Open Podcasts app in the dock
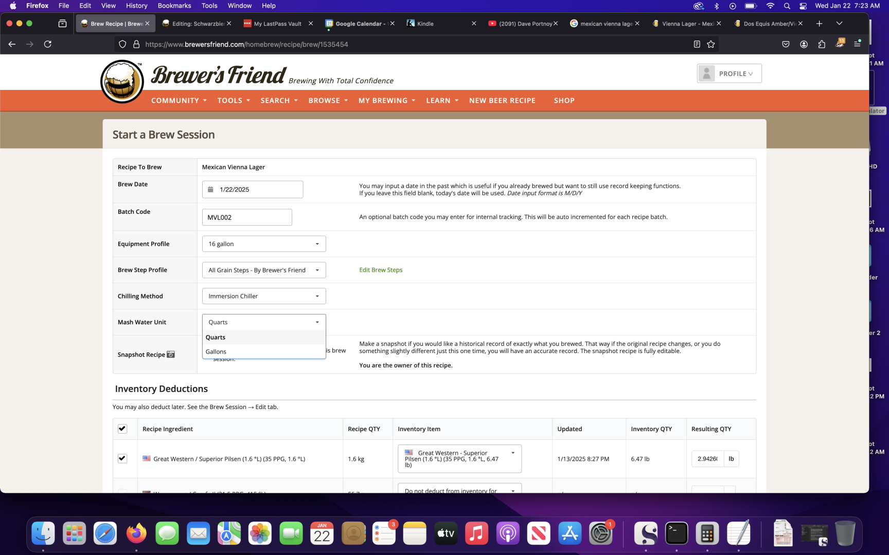The image size is (889, 555). [508, 533]
